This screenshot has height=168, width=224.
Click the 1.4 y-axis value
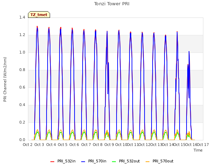[22, 17]
